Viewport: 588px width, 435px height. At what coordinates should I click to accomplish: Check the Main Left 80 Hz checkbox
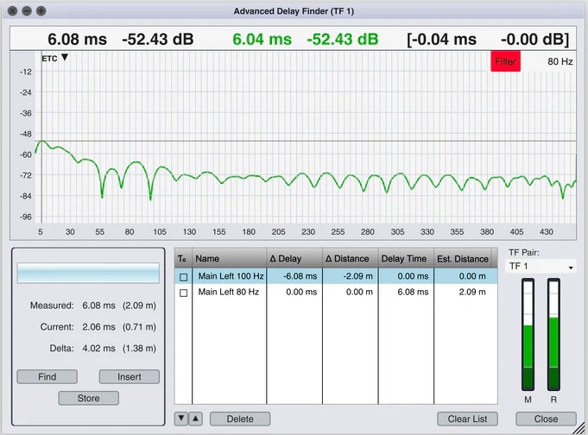[183, 293]
